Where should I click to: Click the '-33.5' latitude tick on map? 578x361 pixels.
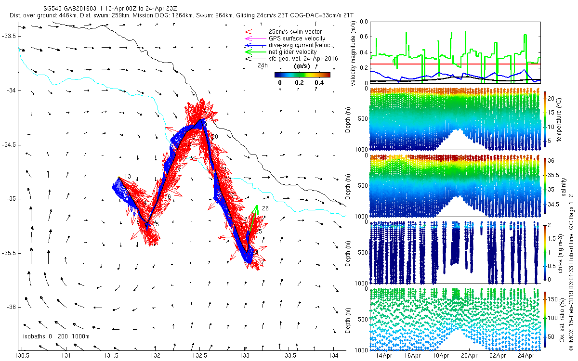pyautogui.click(x=9, y=37)
